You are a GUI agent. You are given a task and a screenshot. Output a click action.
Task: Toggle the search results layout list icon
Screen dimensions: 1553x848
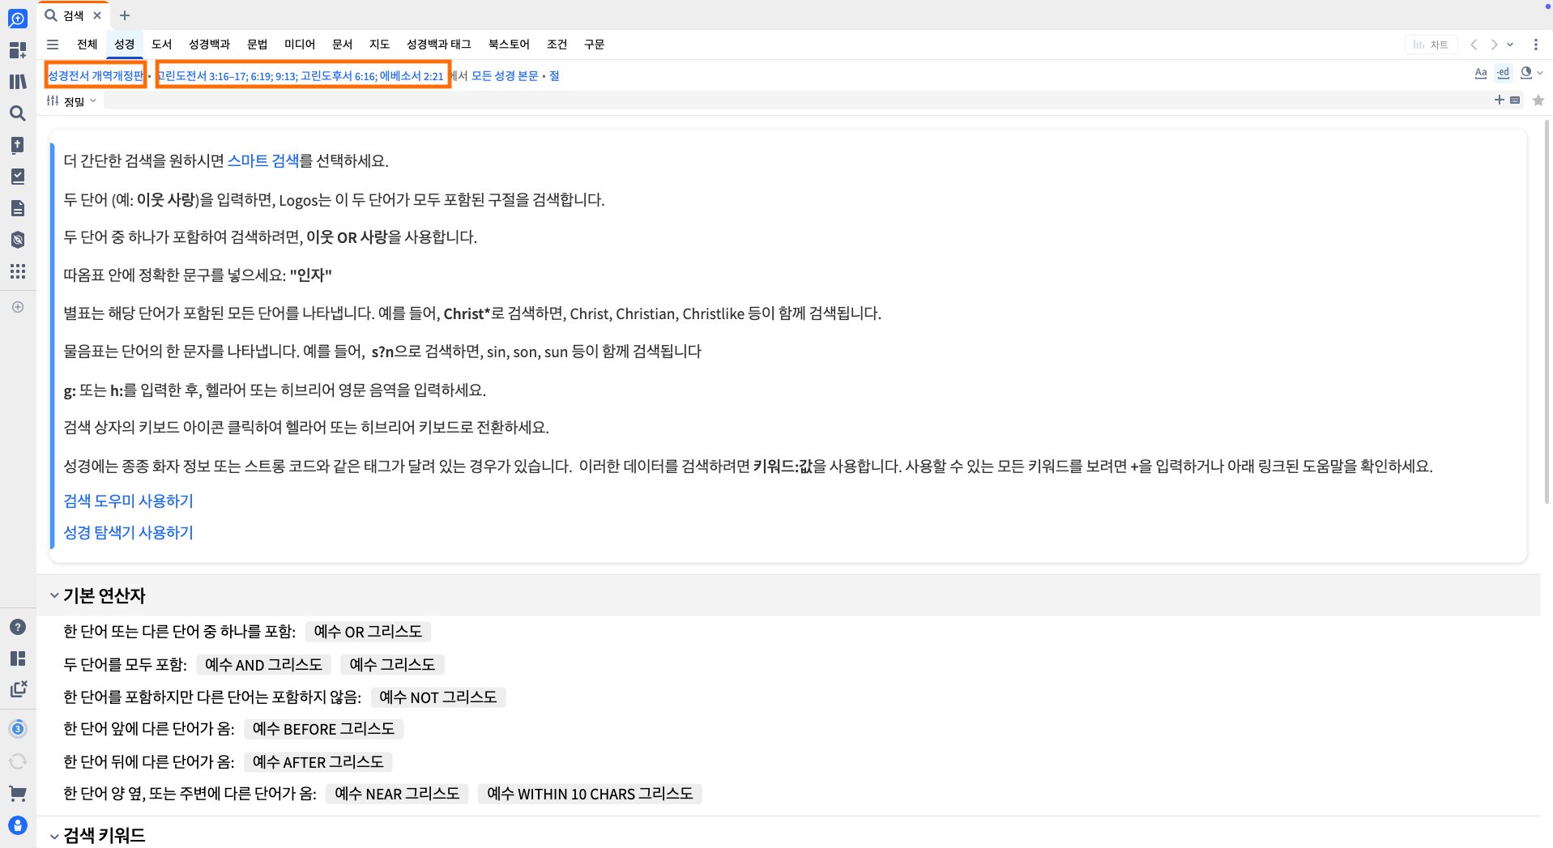(x=1514, y=100)
